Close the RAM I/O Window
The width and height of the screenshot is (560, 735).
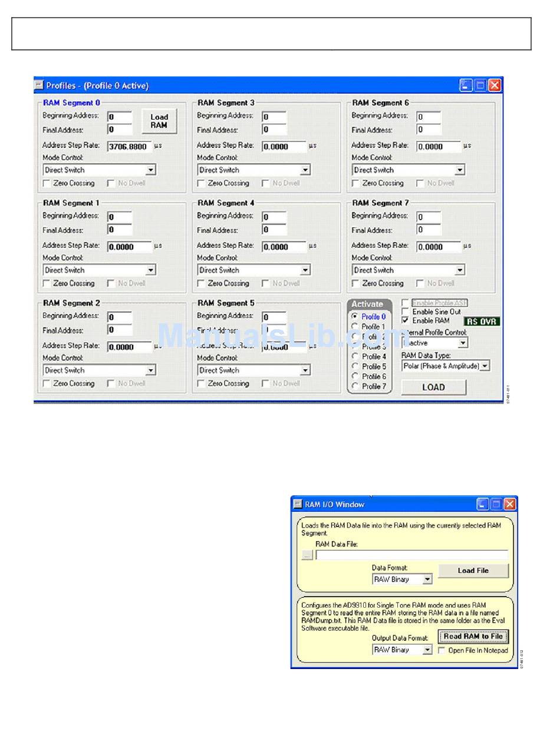510,504
